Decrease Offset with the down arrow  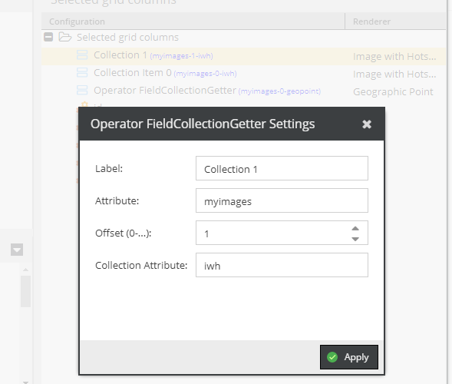click(x=355, y=239)
